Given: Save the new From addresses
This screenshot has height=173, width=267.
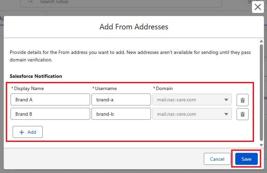Looking at the screenshot, I should 247,159.
